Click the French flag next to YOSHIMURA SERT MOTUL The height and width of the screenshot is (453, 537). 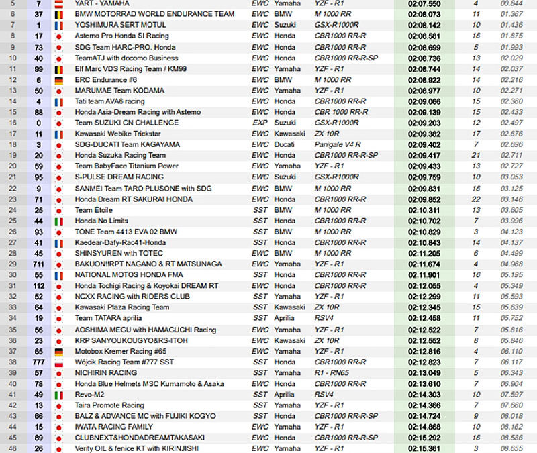pyautogui.click(x=59, y=26)
